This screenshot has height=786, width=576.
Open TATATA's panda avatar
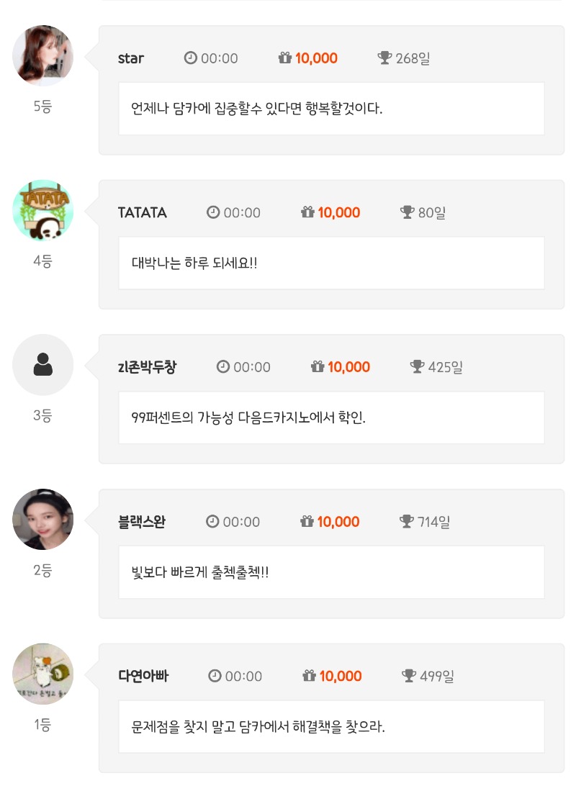43,210
